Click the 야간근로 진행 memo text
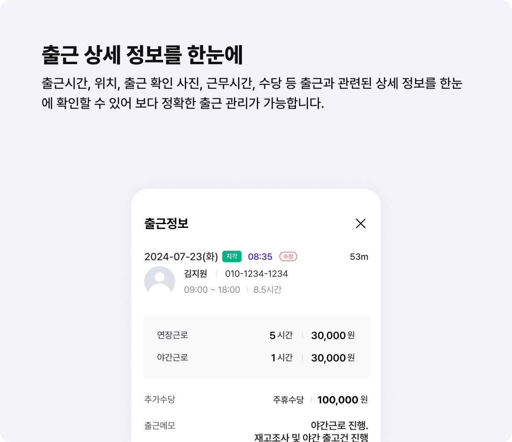This screenshot has width=512, height=442. [x=340, y=425]
